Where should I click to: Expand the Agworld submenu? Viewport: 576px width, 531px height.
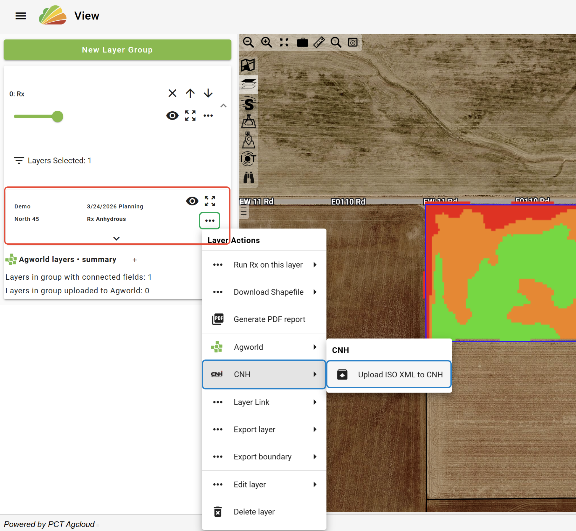click(x=264, y=347)
